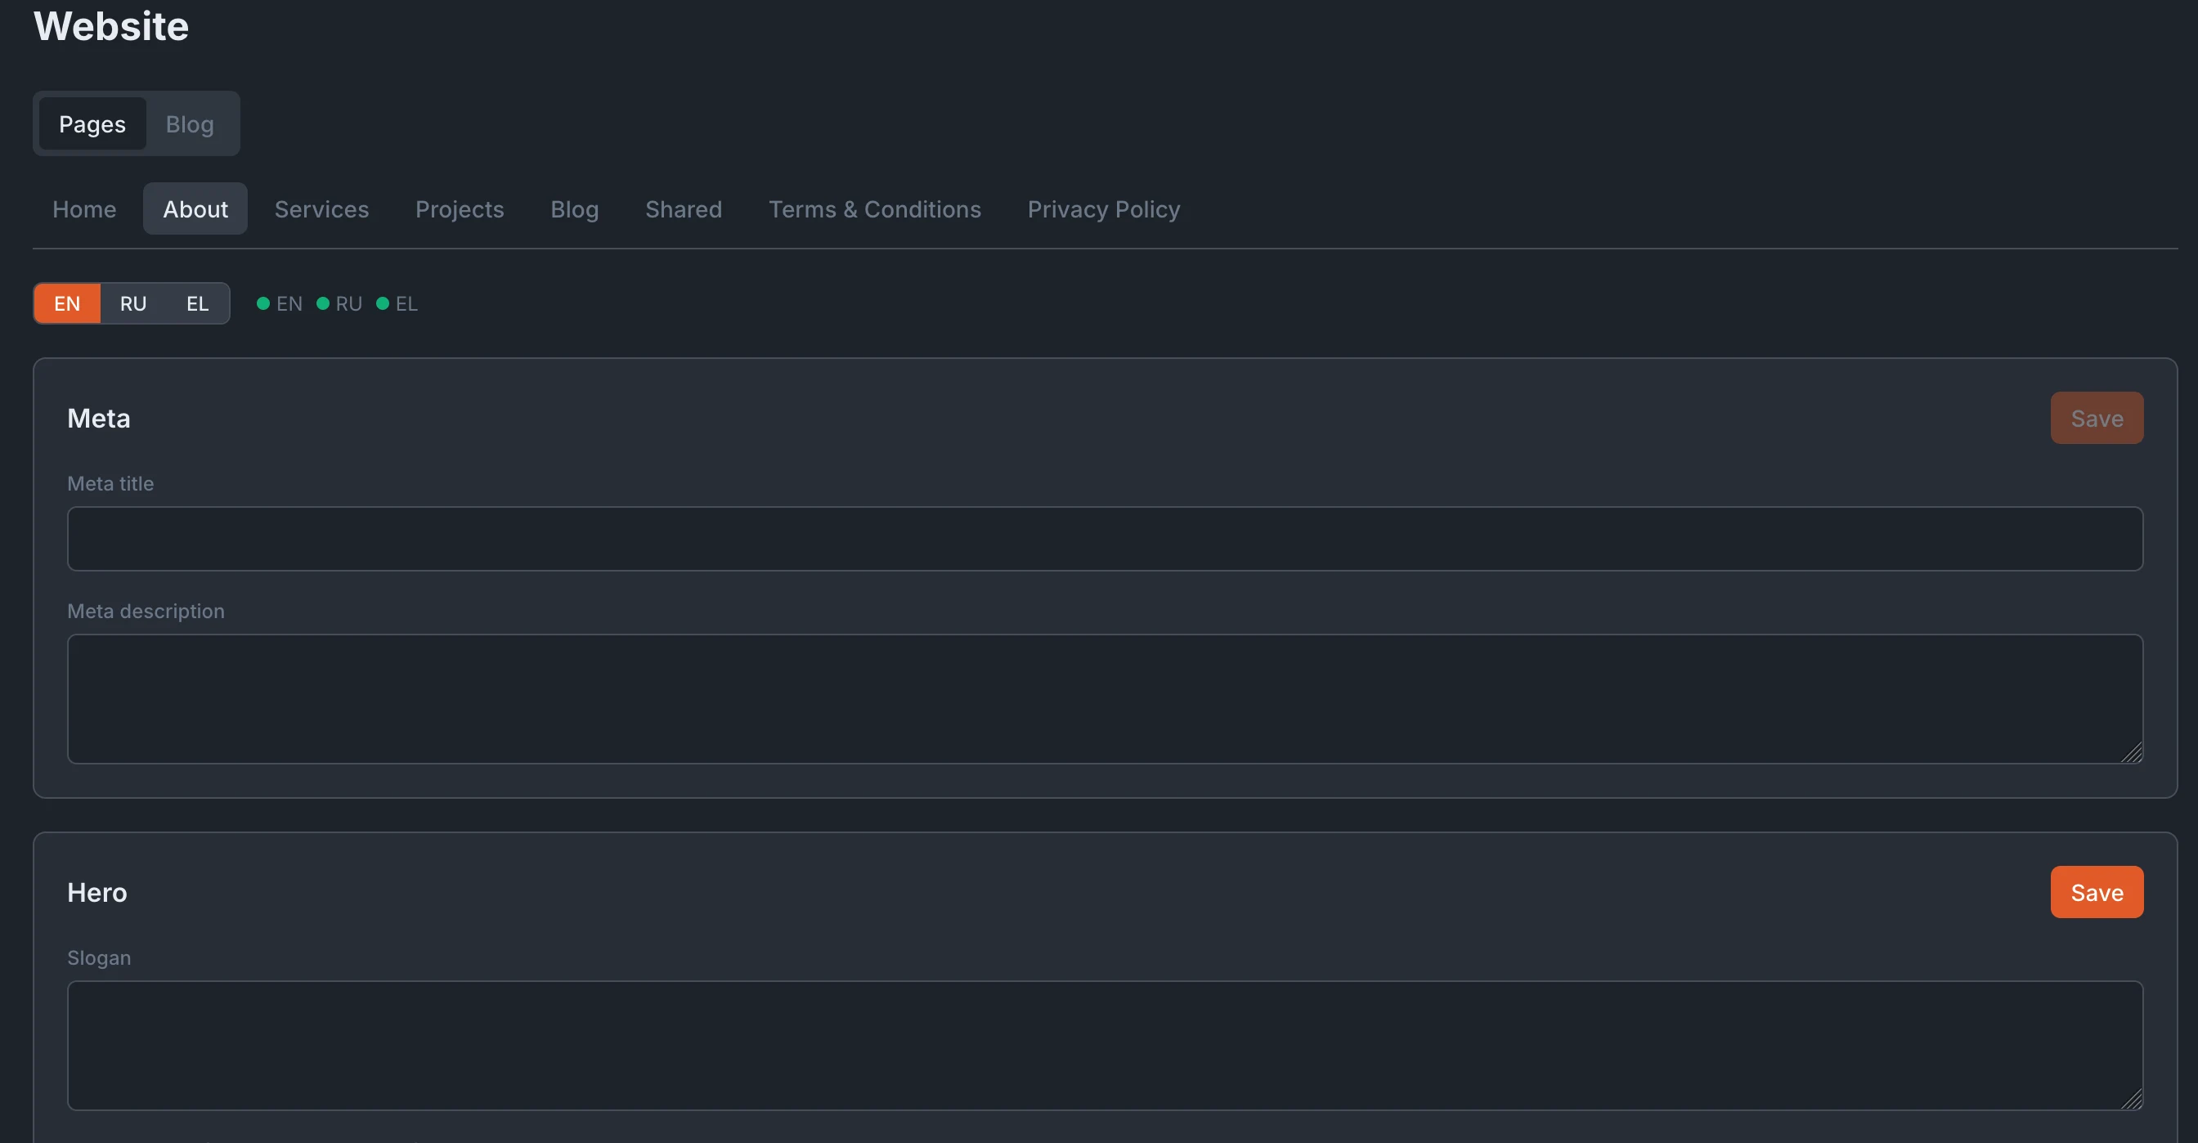Select the Shared page tab
Image resolution: width=2198 pixels, height=1143 pixels.
pyautogui.click(x=684, y=209)
